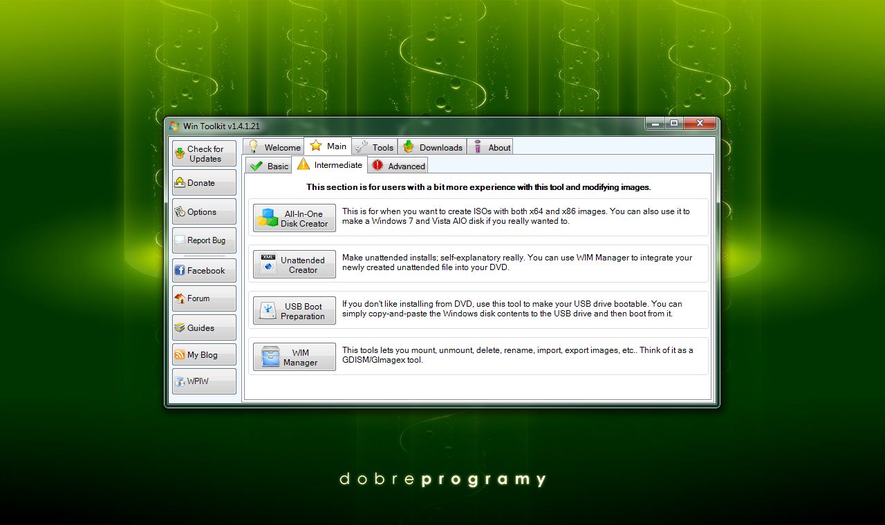The width and height of the screenshot is (885, 525).
Task: Click the bold section heading text
Action: pos(478,187)
